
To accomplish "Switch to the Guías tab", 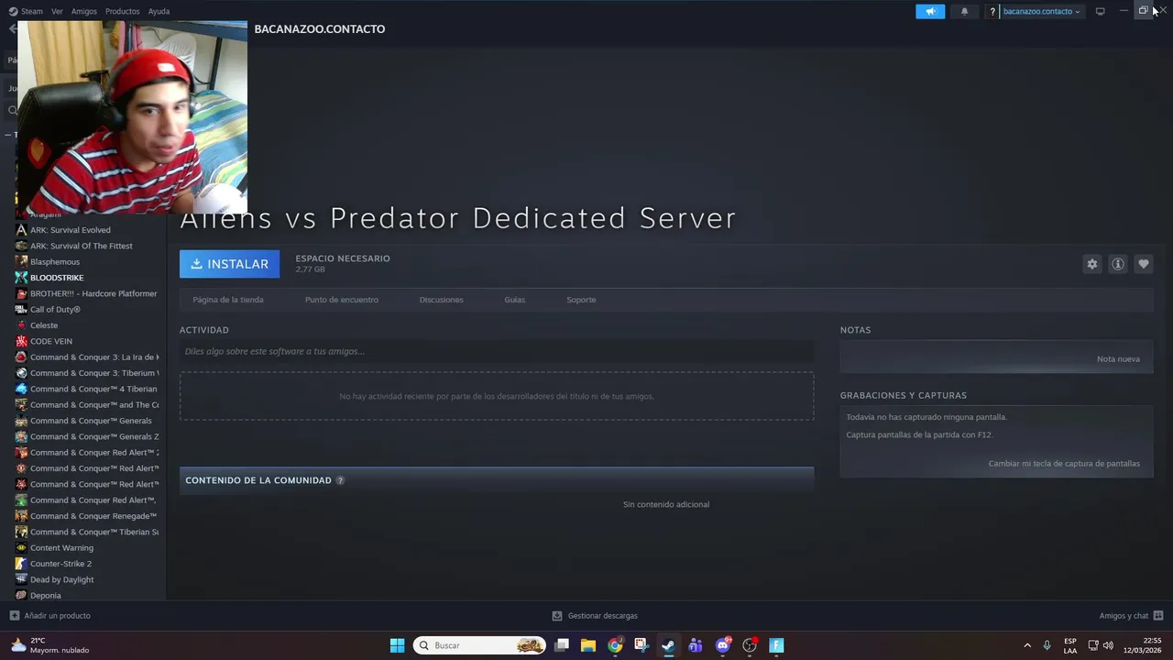I will pos(514,300).
